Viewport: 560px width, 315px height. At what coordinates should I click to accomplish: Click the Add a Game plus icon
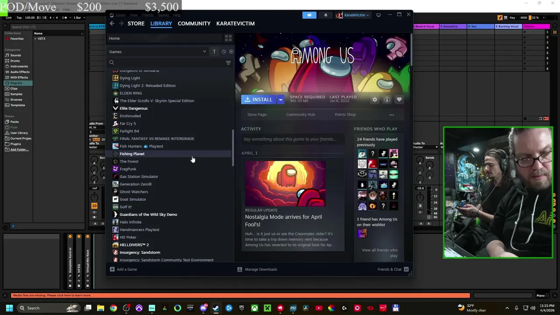tap(112, 269)
